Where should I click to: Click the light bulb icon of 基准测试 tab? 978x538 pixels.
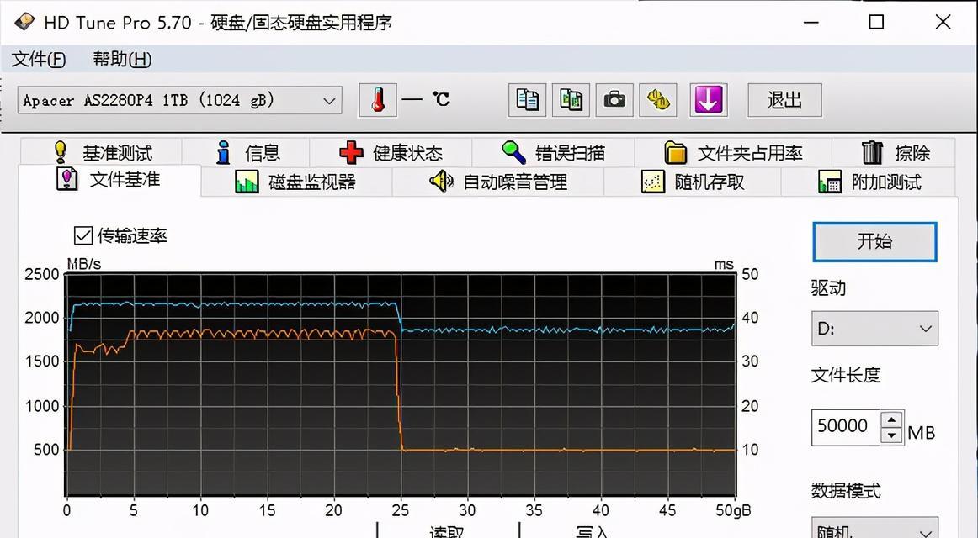click(60, 152)
